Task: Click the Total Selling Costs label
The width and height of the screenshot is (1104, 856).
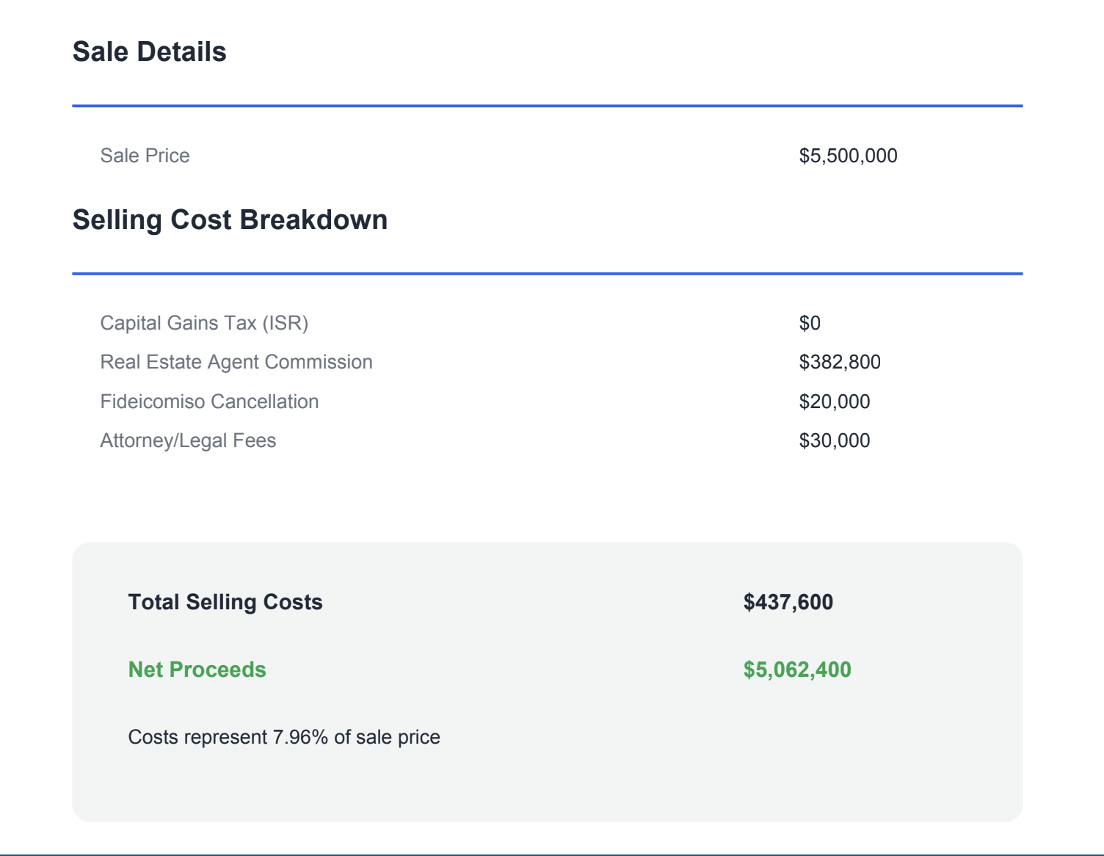Action: pos(225,603)
